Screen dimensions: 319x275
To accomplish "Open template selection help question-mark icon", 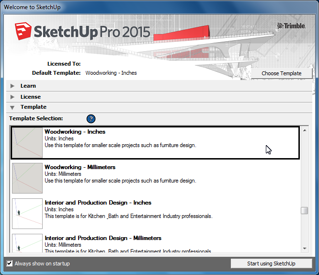I will (91, 119).
